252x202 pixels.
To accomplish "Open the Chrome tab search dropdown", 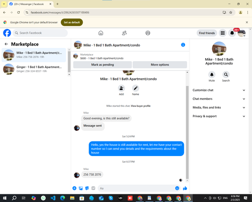I will (4, 4).
